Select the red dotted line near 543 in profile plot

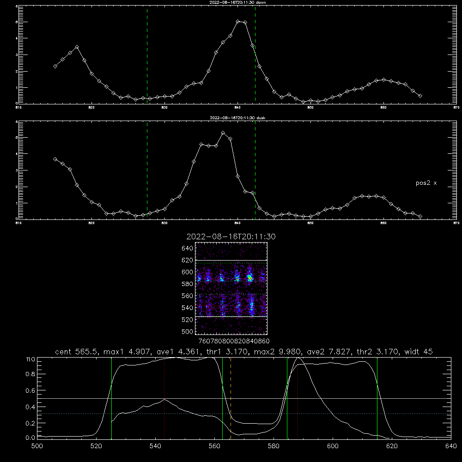coord(164,398)
